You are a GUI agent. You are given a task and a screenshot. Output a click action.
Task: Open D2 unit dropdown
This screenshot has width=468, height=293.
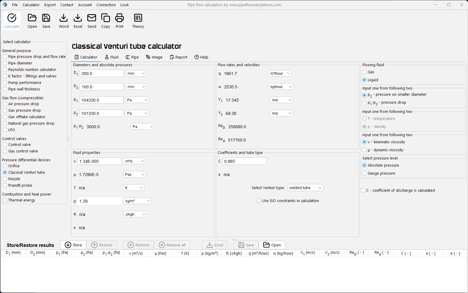pos(136,87)
